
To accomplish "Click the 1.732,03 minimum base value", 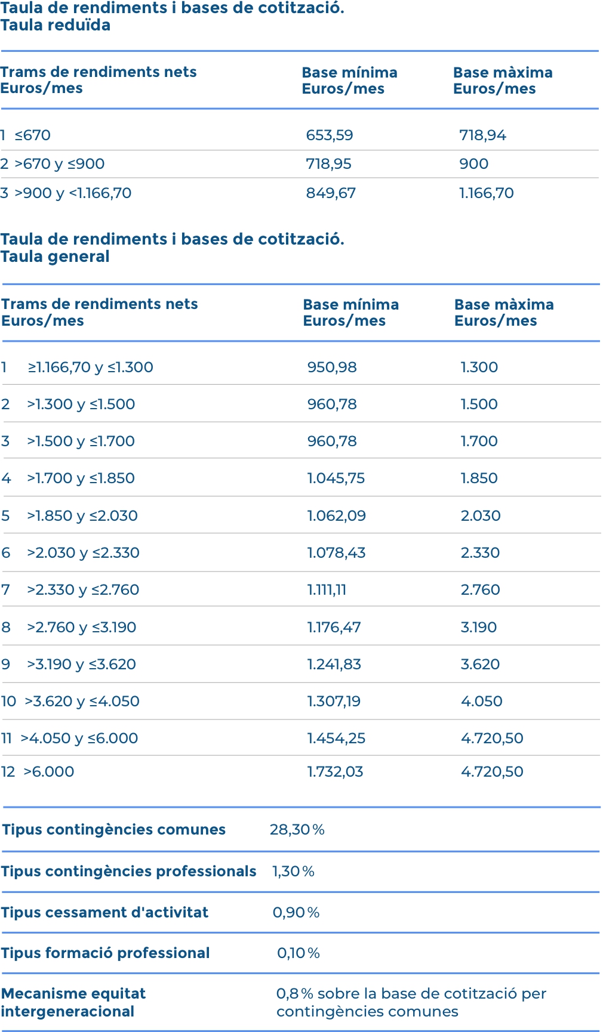I will tap(335, 772).
